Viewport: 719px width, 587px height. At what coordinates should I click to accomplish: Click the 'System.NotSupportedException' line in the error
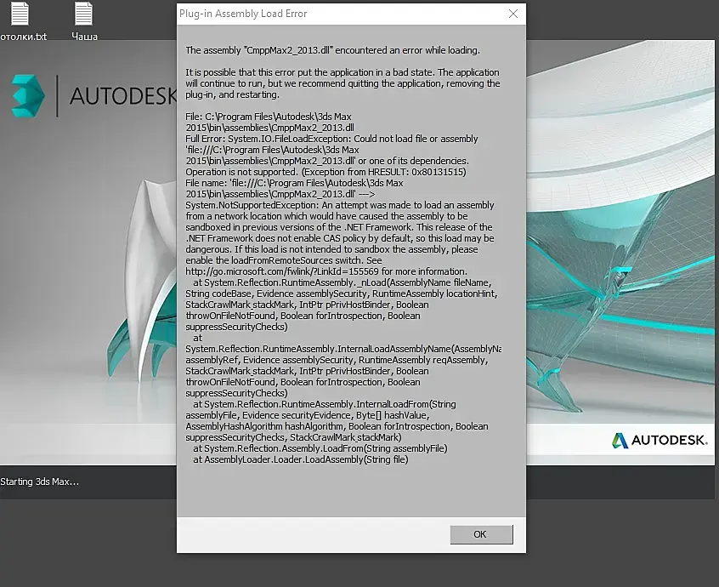340,205
